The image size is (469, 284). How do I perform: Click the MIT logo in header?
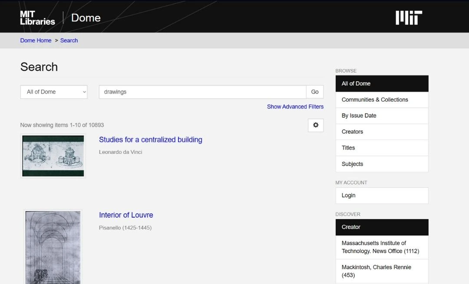[x=409, y=18]
